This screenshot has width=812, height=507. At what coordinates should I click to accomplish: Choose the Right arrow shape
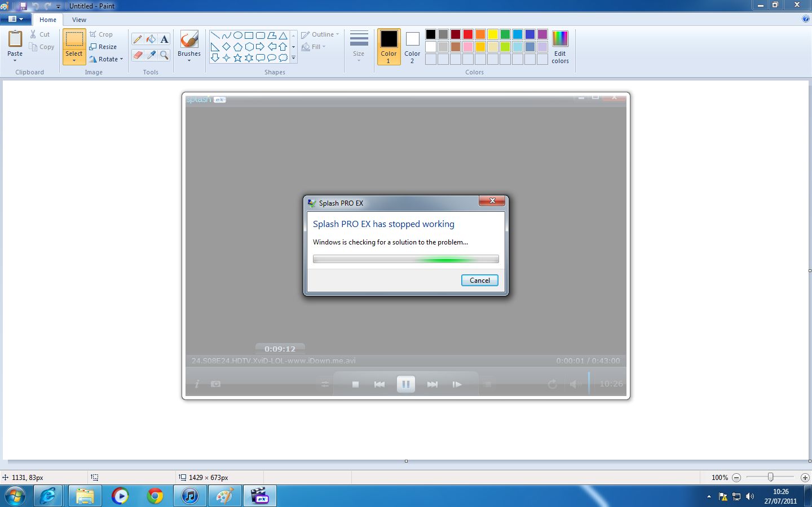(261, 47)
